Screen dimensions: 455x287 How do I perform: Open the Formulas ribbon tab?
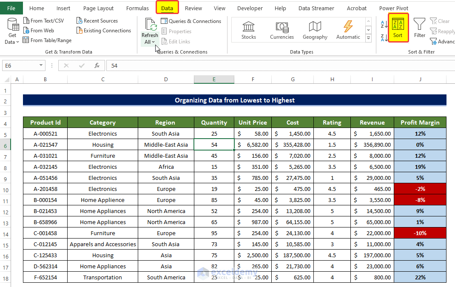137,8
